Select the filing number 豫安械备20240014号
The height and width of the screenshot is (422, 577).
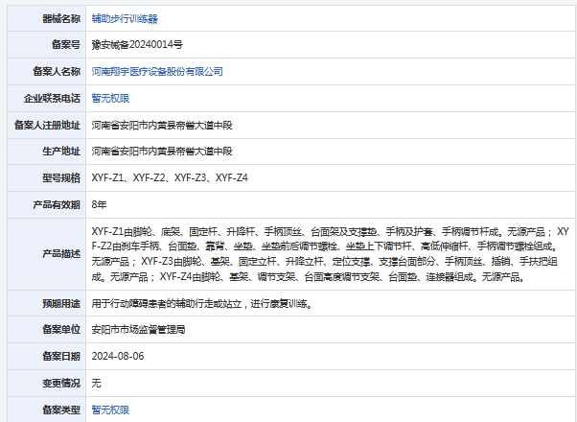click(137, 44)
